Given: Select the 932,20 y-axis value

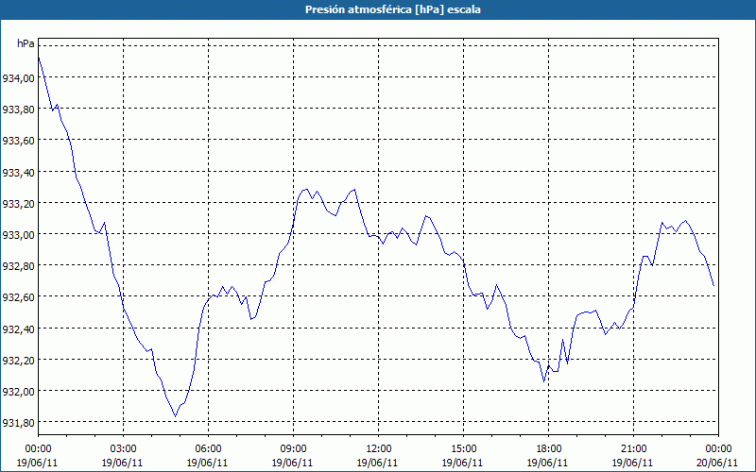Looking at the screenshot, I should (x=18, y=360).
